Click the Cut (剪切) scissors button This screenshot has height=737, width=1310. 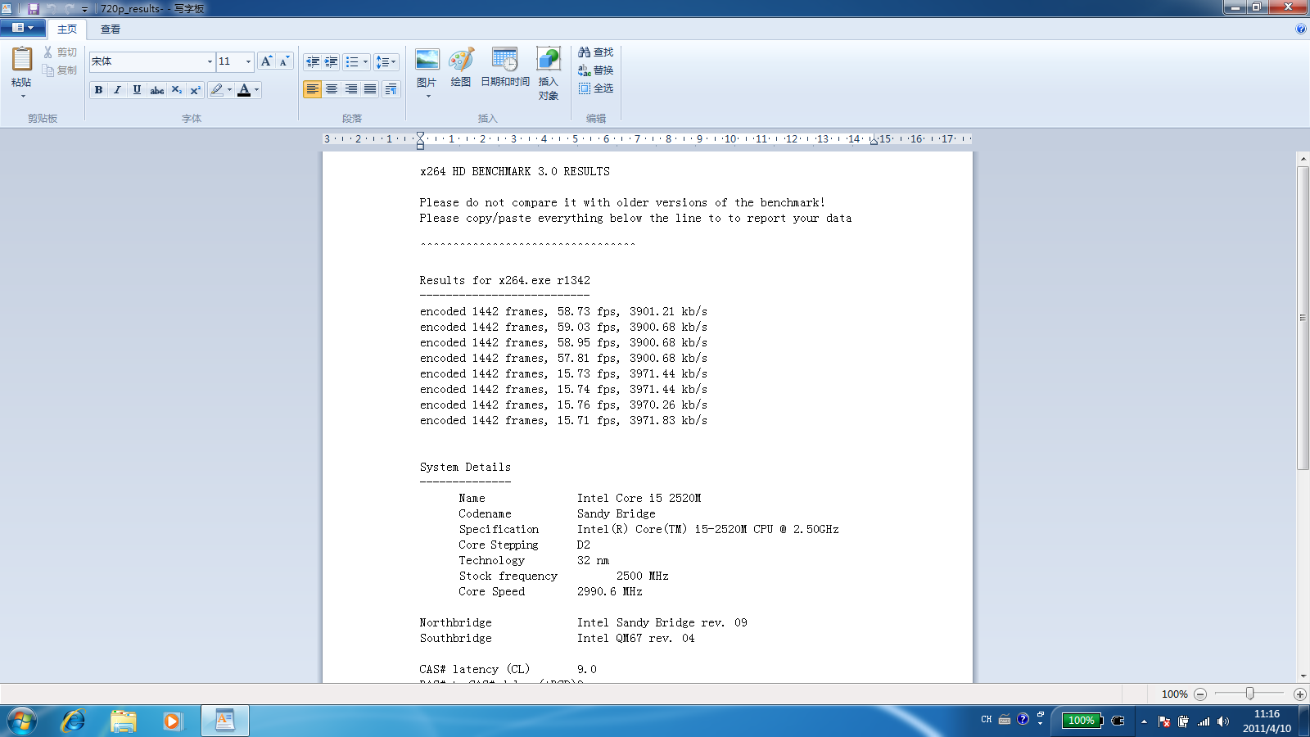tap(60, 52)
